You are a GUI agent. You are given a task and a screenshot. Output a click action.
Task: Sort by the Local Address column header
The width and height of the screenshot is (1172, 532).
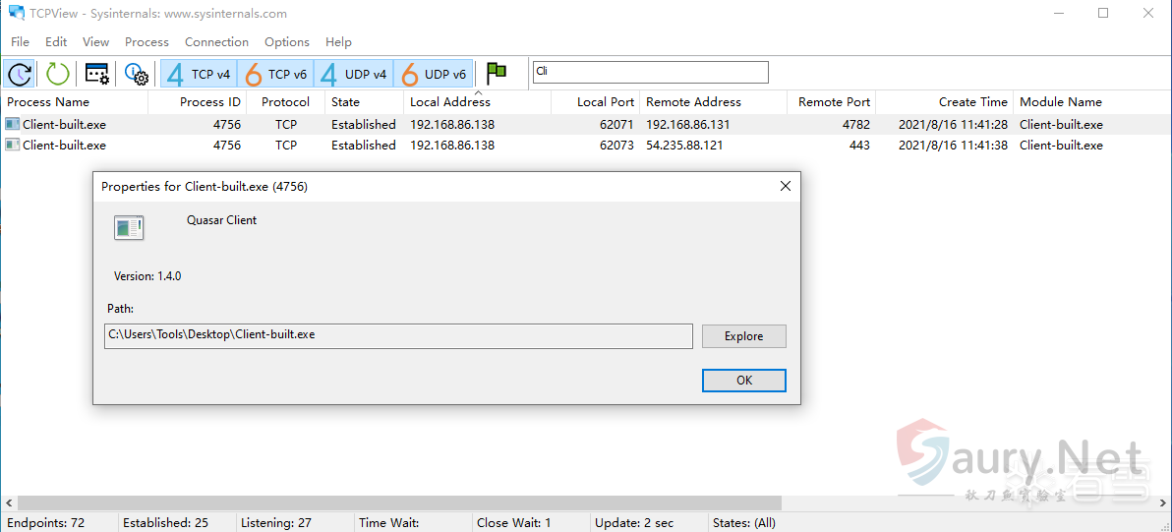pos(449,102)
